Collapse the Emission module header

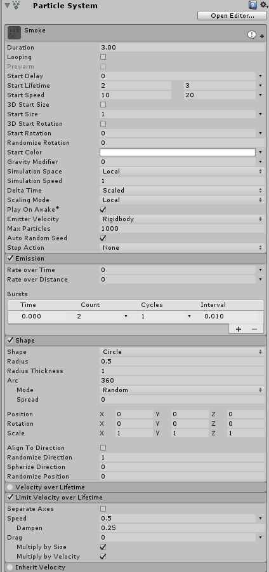tap(136, 258)
